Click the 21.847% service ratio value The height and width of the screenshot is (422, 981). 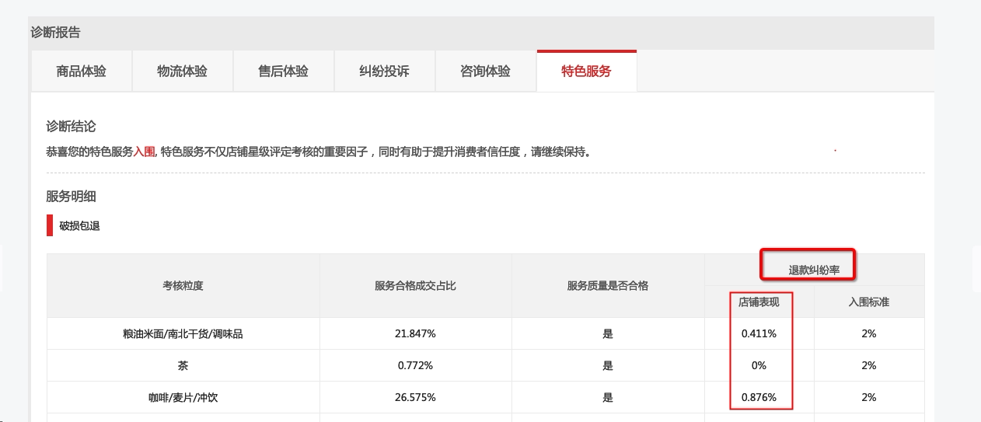(415, 334)
